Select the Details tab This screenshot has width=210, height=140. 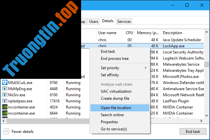click(108, 21)
